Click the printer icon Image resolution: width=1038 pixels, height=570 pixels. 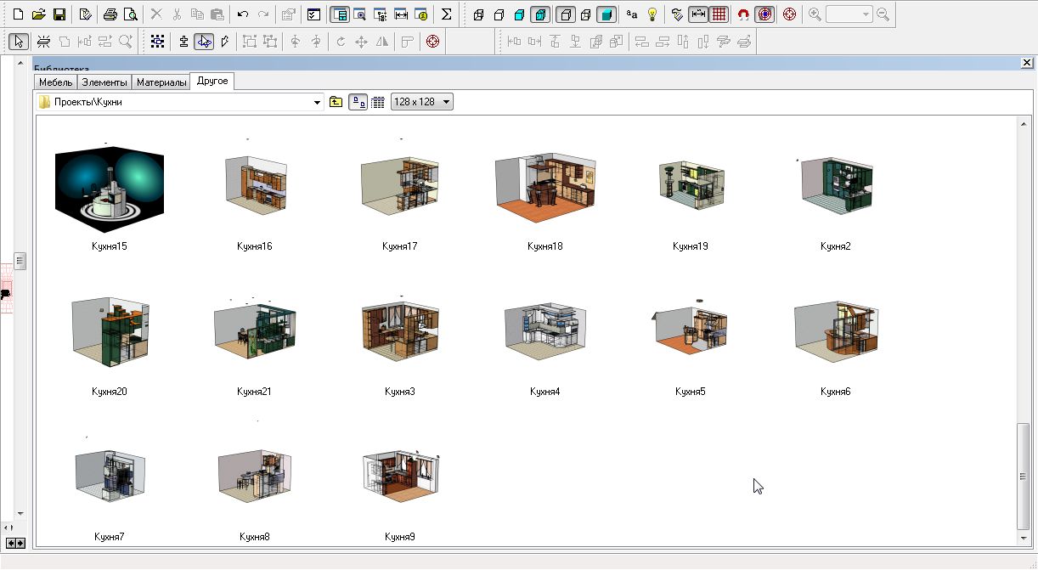(110, 14)
